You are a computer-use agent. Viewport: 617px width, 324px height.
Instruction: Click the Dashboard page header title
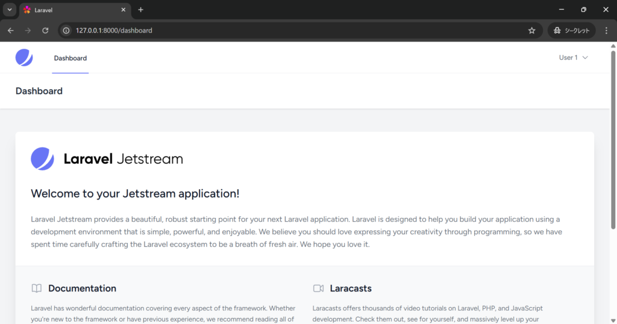pos(39,91)
